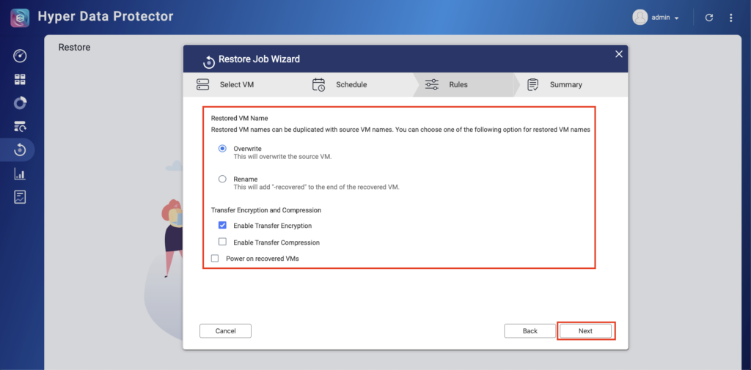The height and width of the screenshot is (370, 751).
Task: Expand the admin user dropdown
Action: pos(656,18)
